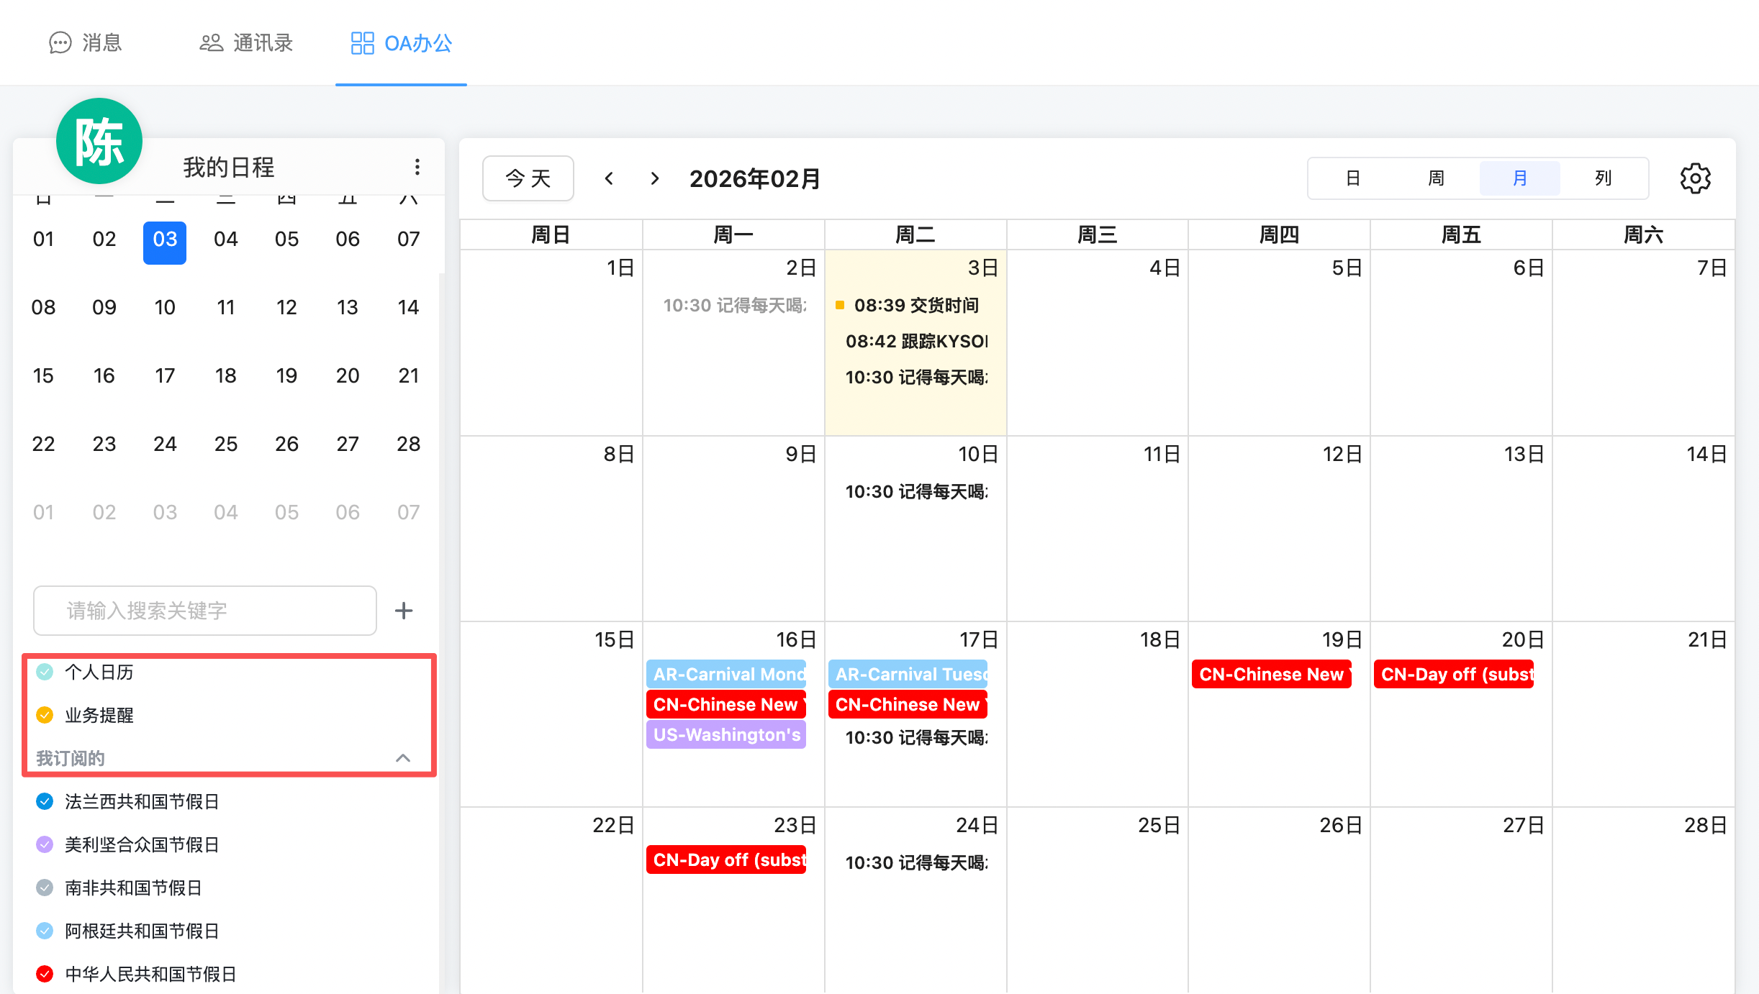Select date 17 in mini calendar

(165, 375)
